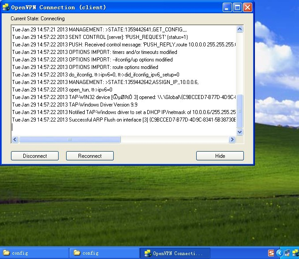Click the Disconnect button

click(x=35, y=156)
